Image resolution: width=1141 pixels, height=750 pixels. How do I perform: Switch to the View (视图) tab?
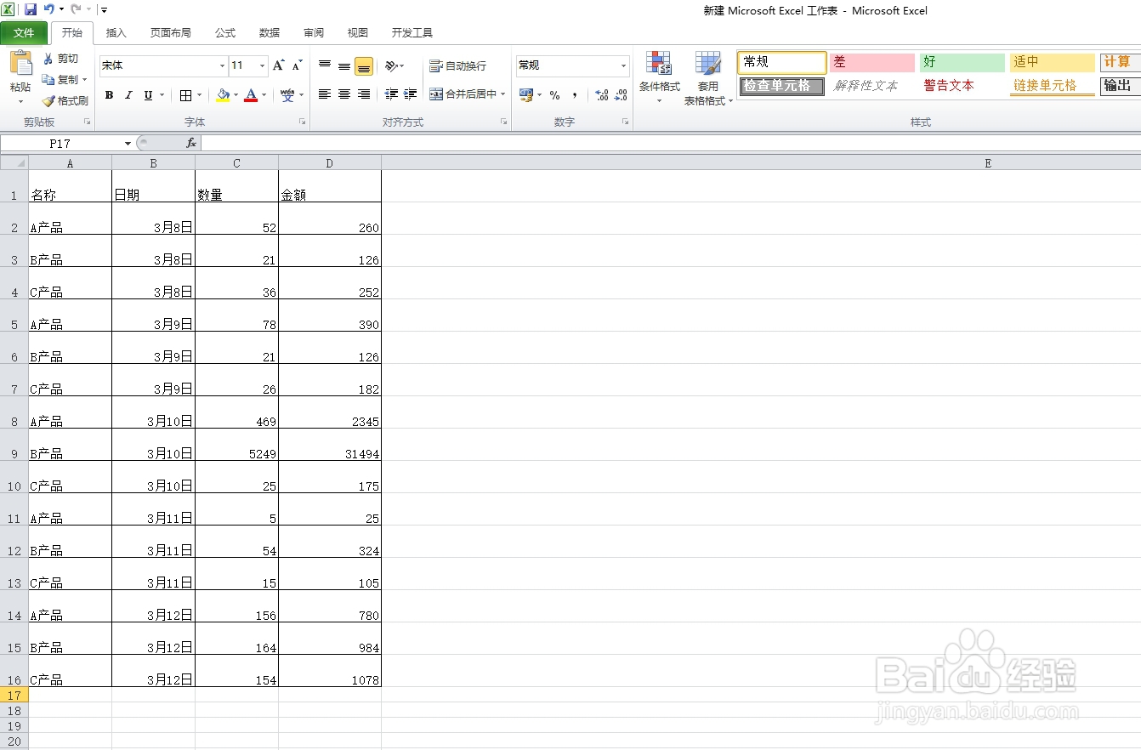coord(358,33)
